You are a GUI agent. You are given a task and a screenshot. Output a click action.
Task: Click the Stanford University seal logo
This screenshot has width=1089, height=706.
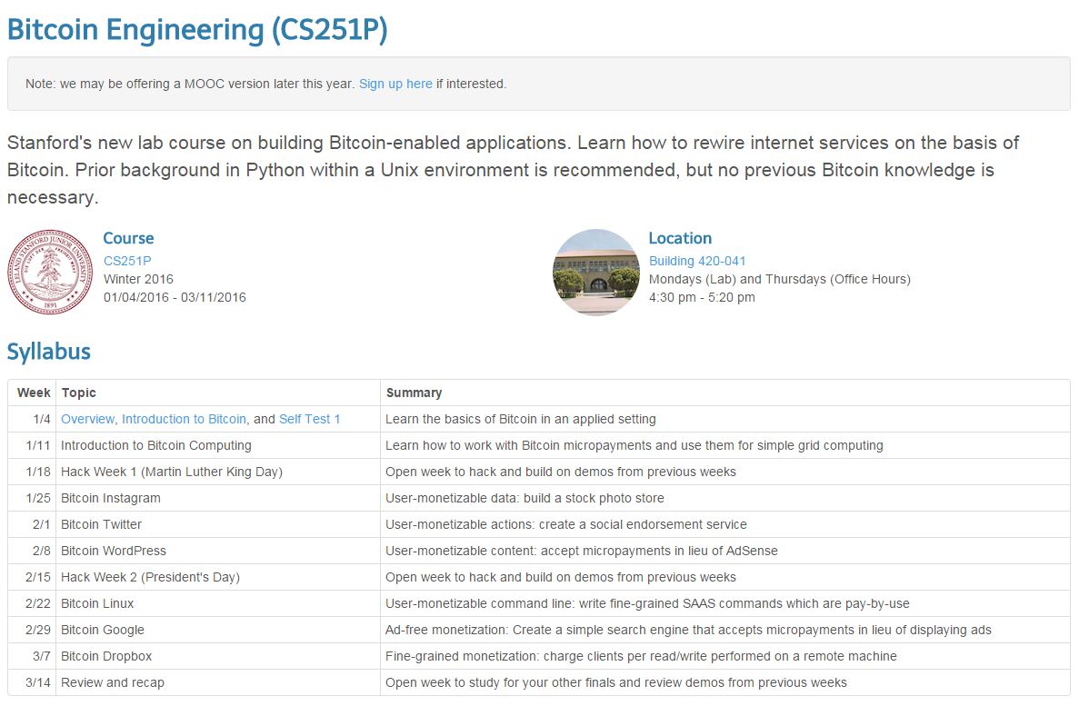click(x=50, y=272)
